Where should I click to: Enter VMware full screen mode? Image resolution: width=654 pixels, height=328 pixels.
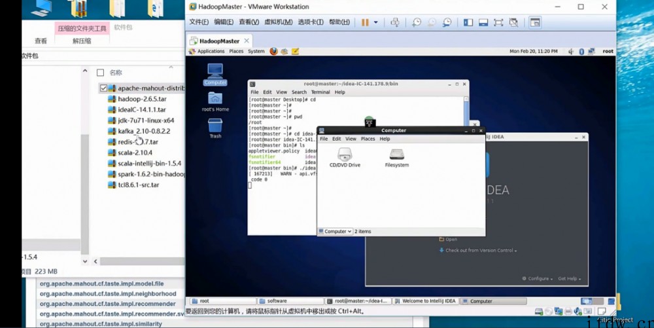click(x=498, y=22)
